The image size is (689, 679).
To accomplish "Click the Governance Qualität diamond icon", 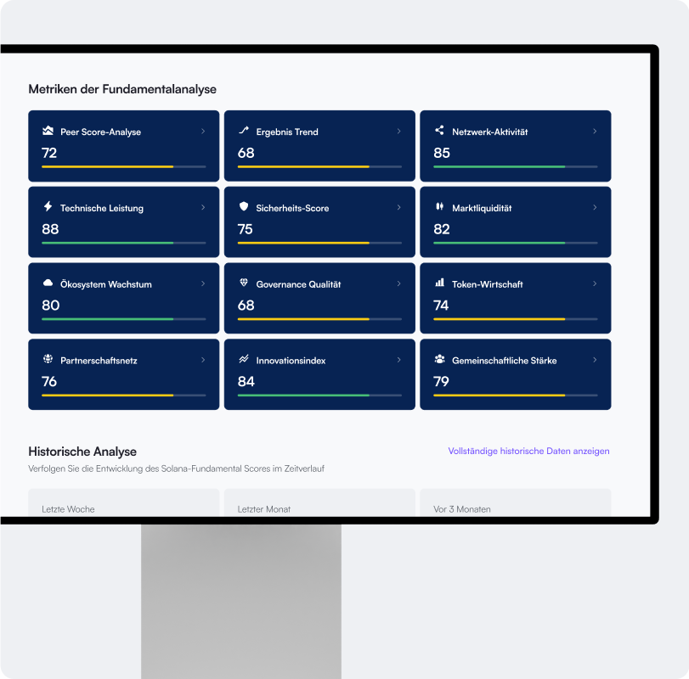I will 244,283.
